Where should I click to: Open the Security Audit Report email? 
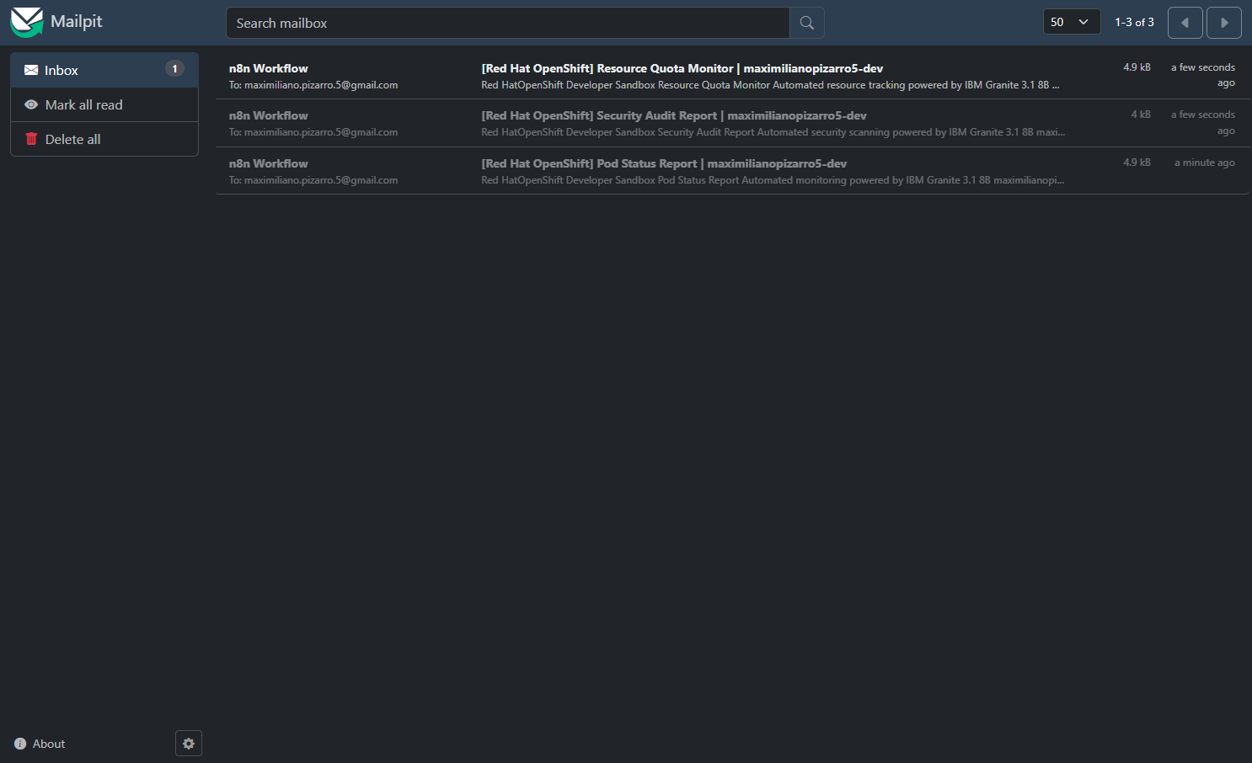coord(674,123)
